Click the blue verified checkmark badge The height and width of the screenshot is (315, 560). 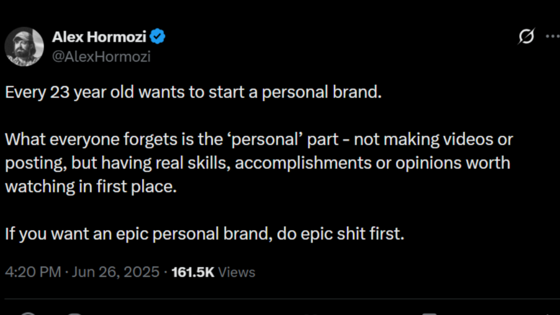(x=159, y=37)
